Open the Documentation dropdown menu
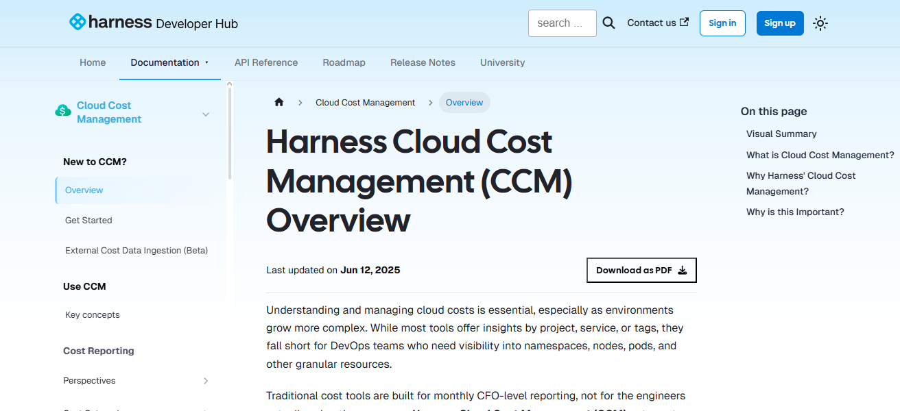This screenshot has height=411, width=900. click(x=169, y=62)
